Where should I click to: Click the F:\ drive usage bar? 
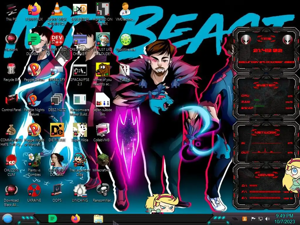[x=265, y=192]
